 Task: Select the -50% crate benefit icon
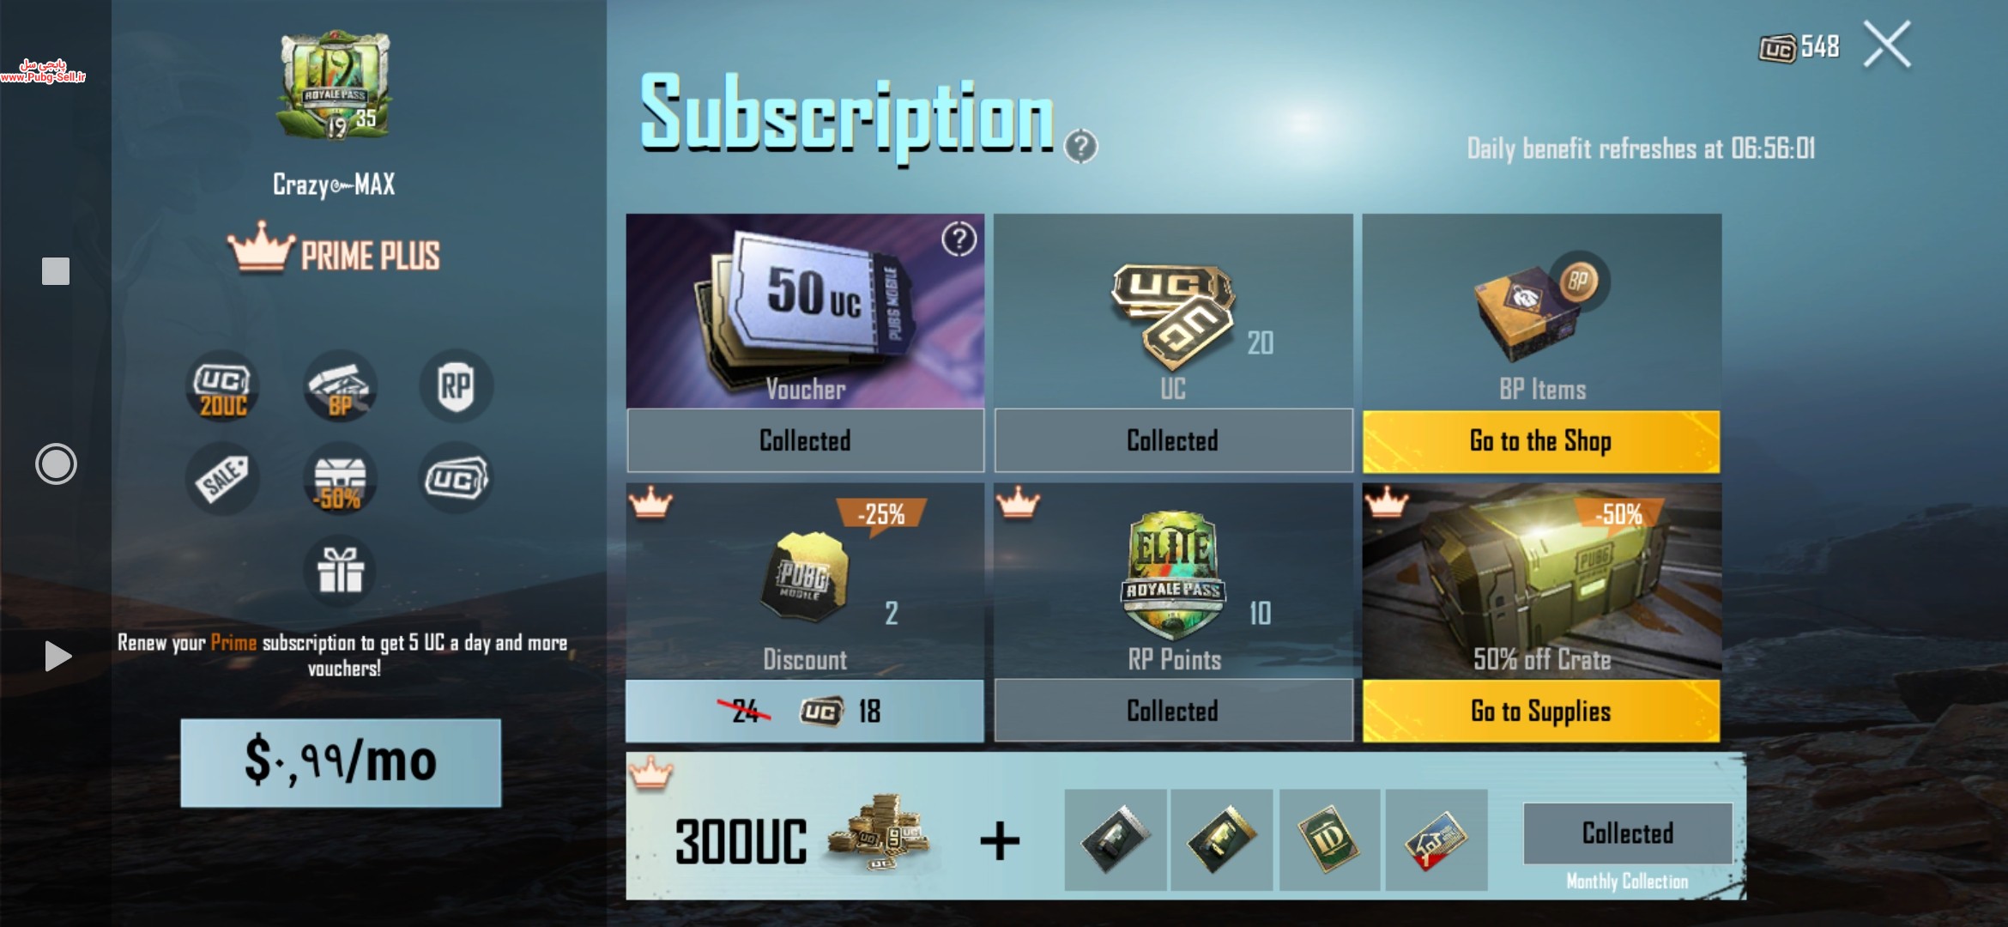[341, 479]
